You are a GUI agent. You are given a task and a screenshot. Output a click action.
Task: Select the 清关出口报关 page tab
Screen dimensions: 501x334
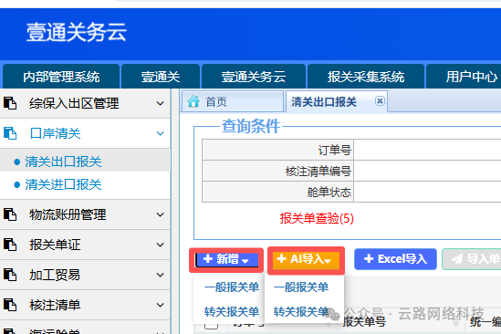[337, 101]
